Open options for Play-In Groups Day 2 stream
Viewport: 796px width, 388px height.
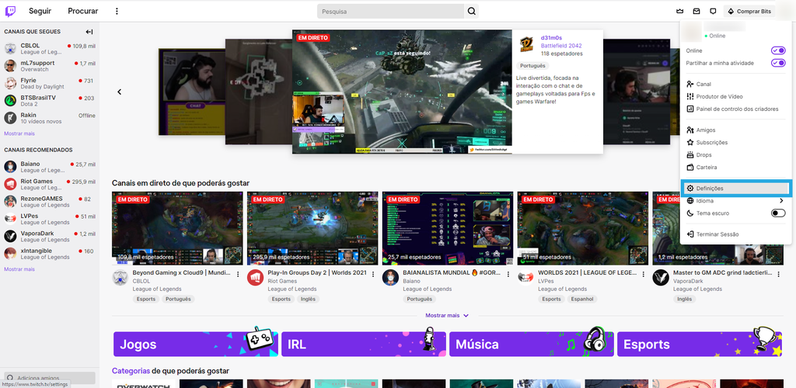[x=372, y=274]
